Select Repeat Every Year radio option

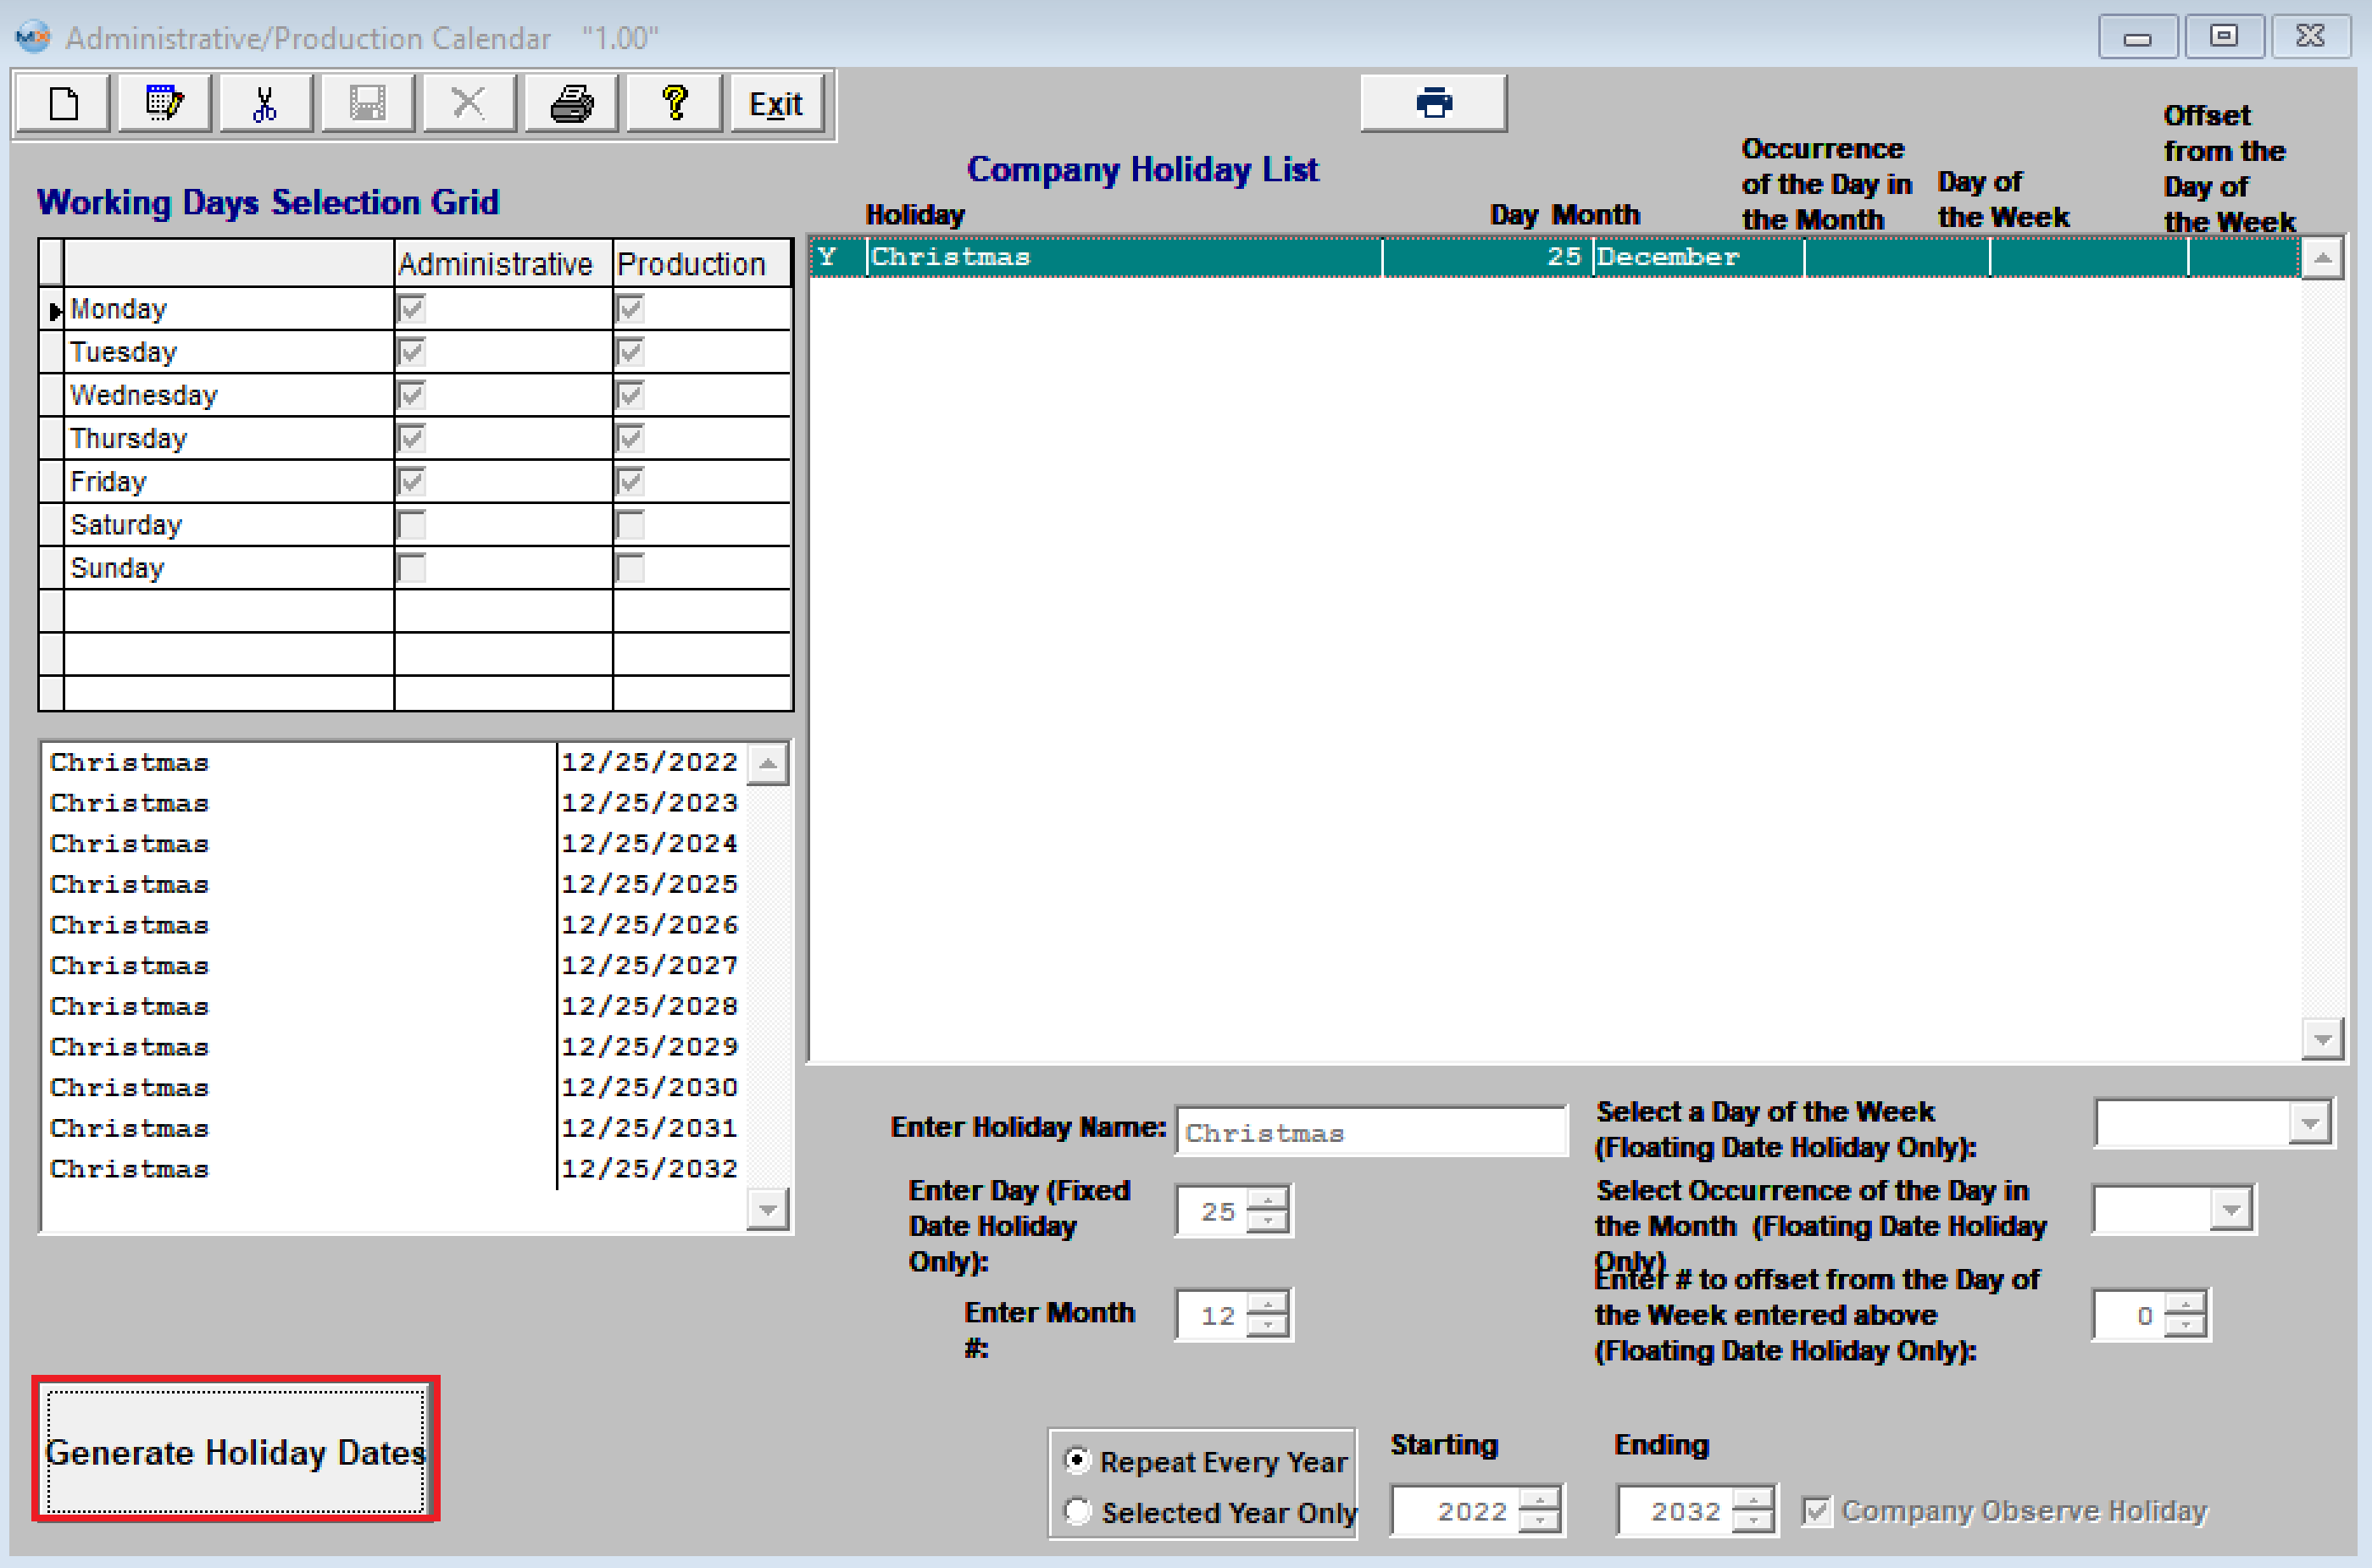tap(1076, 1461)
